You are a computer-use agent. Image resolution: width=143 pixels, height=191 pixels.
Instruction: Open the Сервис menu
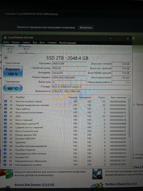click(26, 42)
